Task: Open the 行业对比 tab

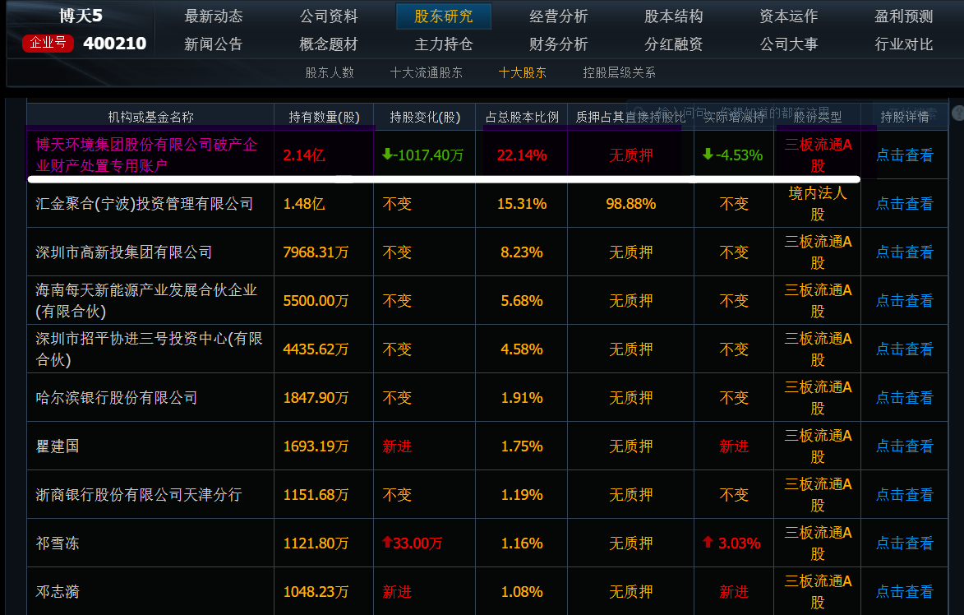Action: click(904, 44)
